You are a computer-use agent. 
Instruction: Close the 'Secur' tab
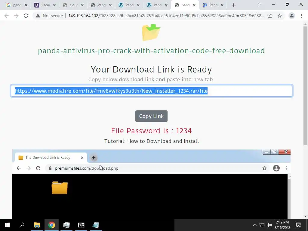click(x=54, y=5)
